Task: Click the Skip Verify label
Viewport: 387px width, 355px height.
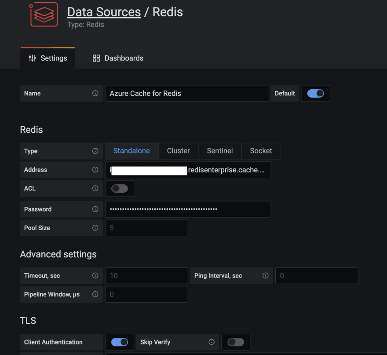Action: pyautogui.click(x=155, y=342)
